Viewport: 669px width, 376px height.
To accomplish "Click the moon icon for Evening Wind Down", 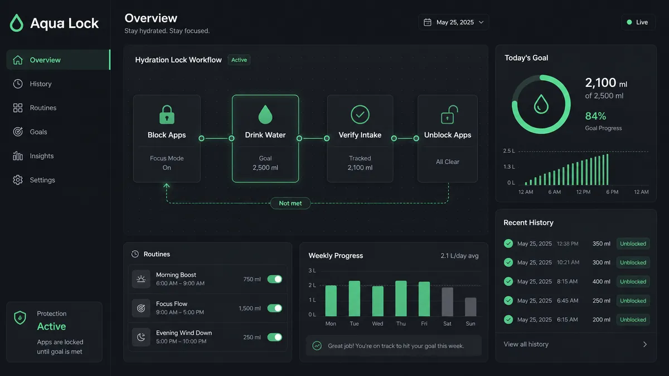I will click(141, 337).
